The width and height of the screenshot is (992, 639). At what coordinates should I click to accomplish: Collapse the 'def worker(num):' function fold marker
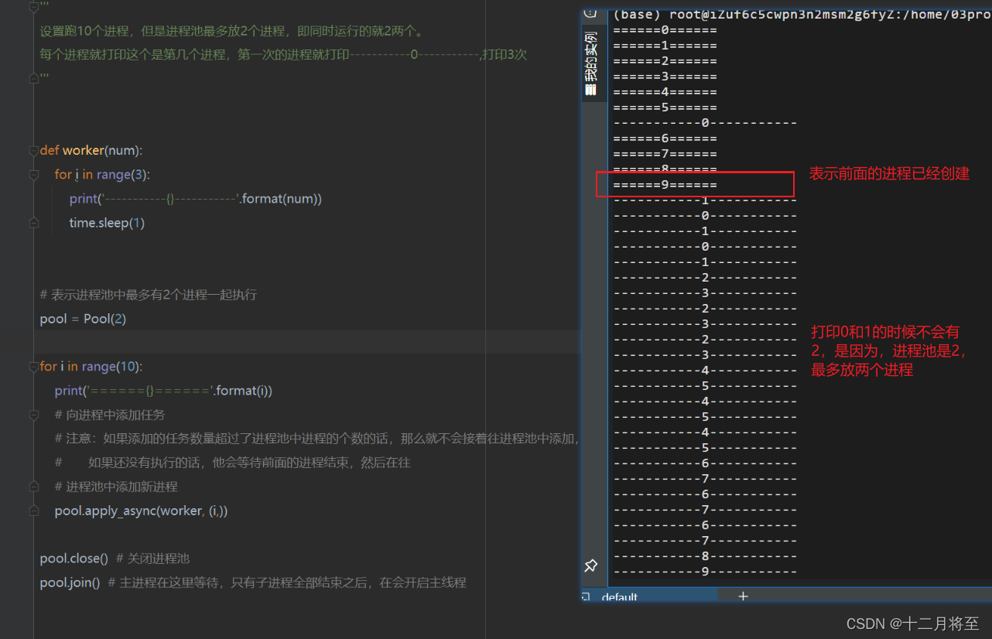(33, 150)
